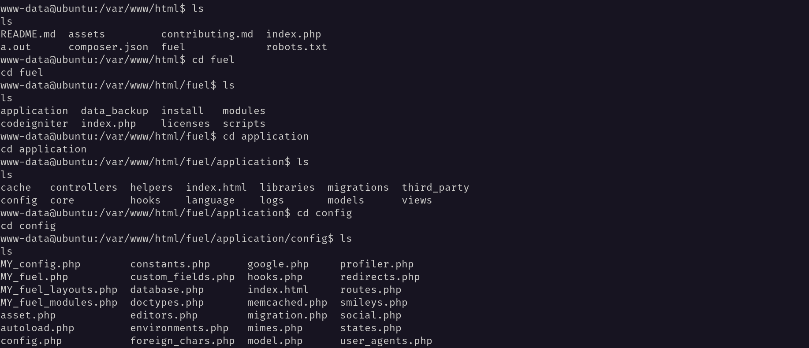Click the MY_fuel.php file entry
The width and height of the screenshot is (809, 348).
(34, 277)
